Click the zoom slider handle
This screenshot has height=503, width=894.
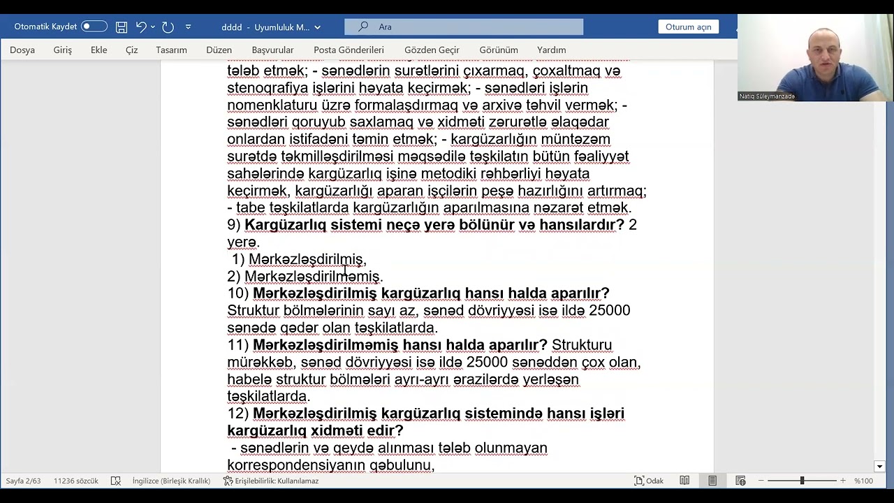[x=802, y=481]
